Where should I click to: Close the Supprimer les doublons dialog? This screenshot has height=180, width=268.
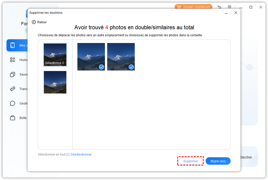(236, 13)
